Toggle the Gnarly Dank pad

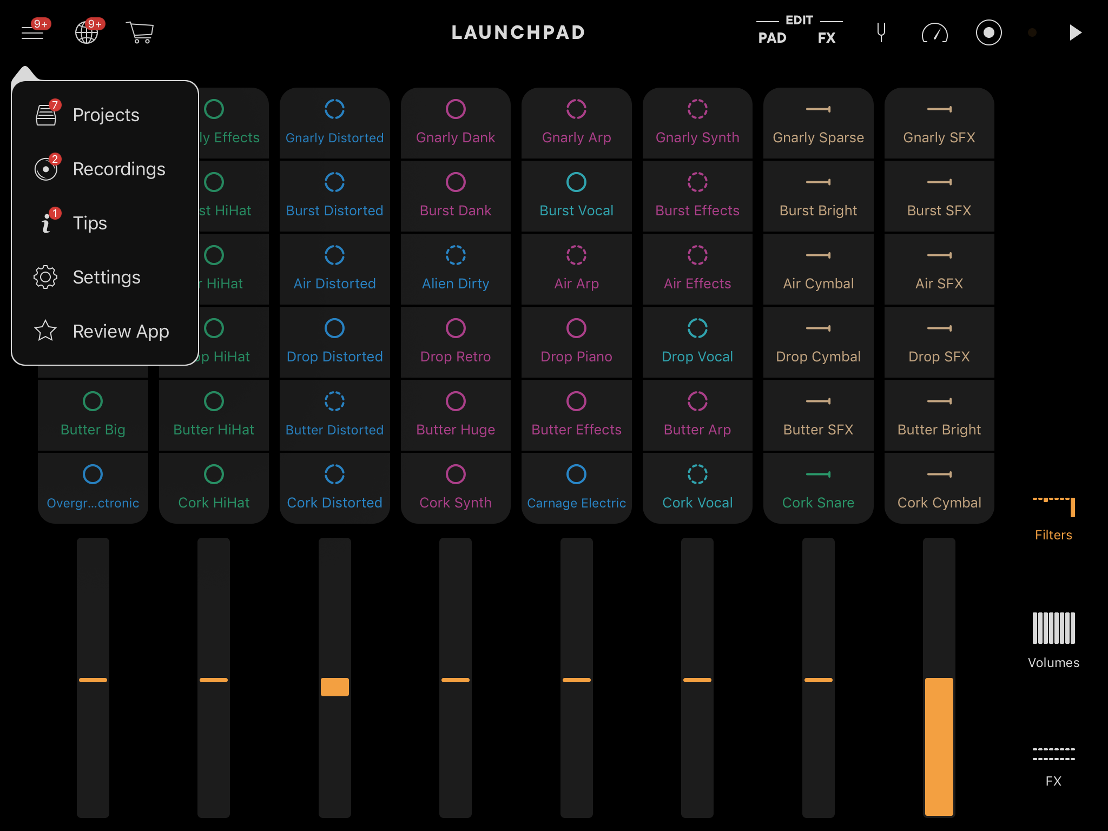coord(456,123)
